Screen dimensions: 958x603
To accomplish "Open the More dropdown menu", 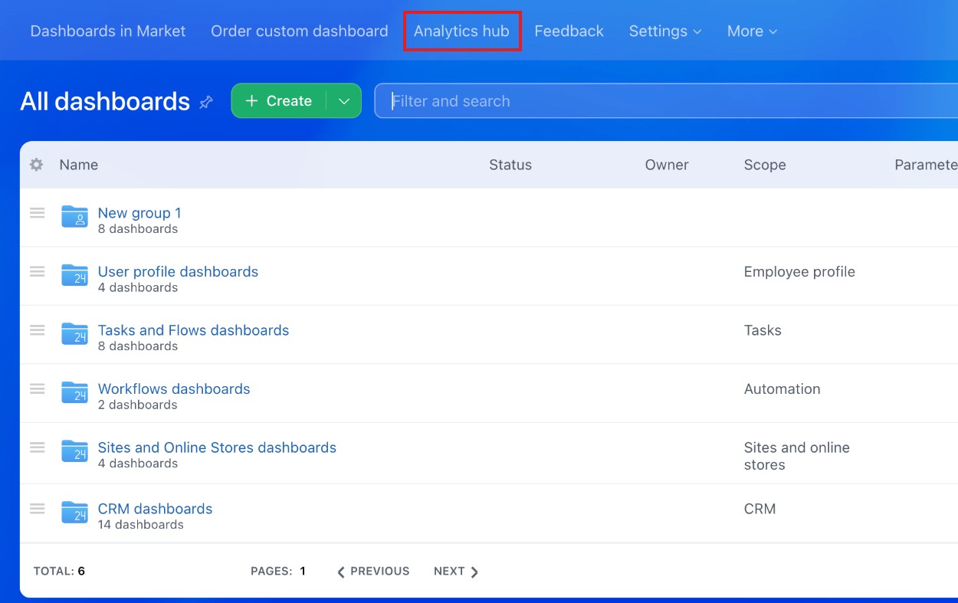I will coord(752,31).
